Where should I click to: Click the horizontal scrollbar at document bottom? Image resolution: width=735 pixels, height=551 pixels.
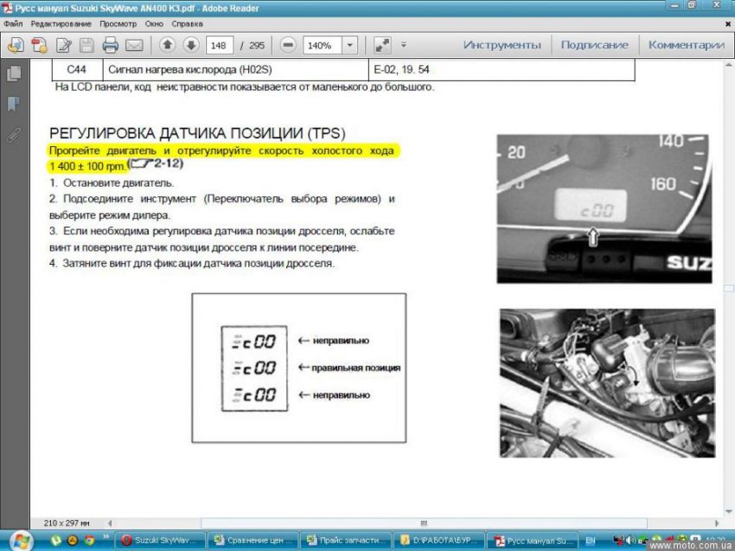424,522
